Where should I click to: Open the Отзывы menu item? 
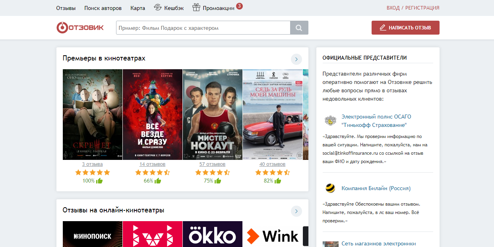[66, 8]
